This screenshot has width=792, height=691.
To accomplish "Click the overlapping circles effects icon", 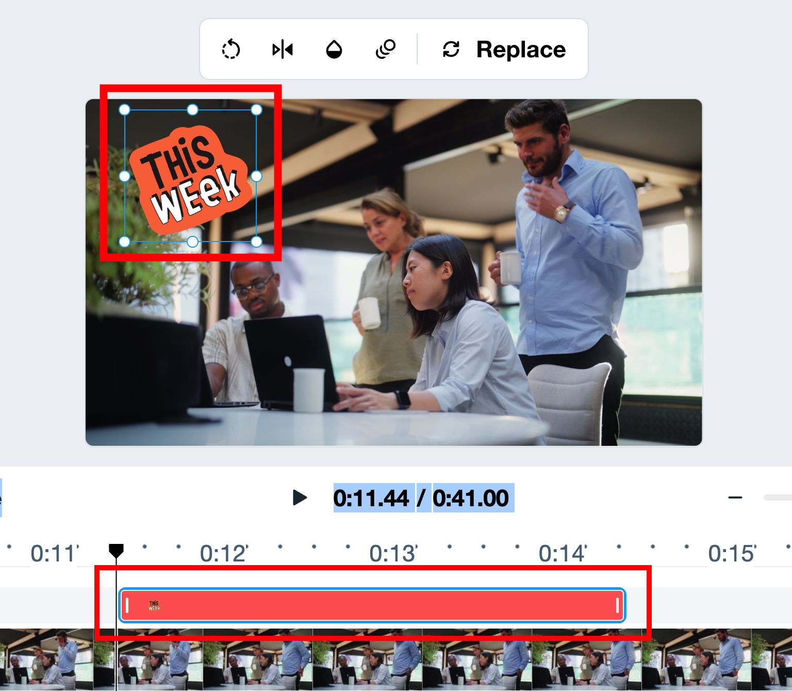I will 386,50.
